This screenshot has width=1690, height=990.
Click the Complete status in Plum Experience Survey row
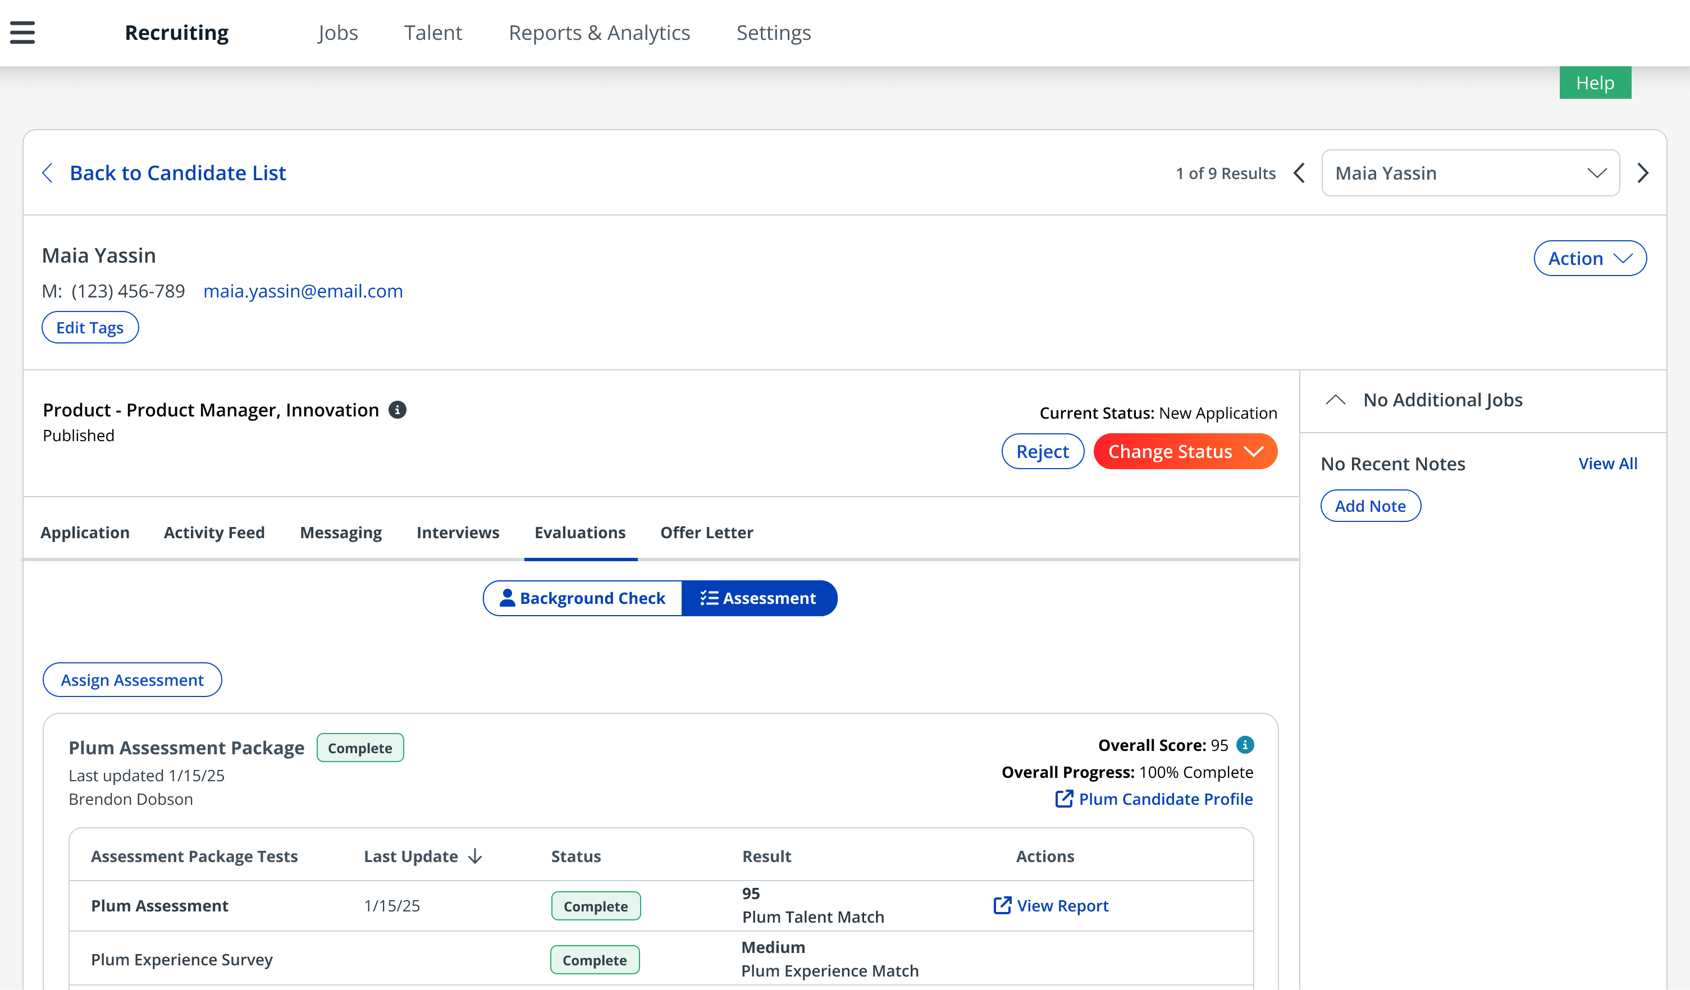click(x=595, y=959)
